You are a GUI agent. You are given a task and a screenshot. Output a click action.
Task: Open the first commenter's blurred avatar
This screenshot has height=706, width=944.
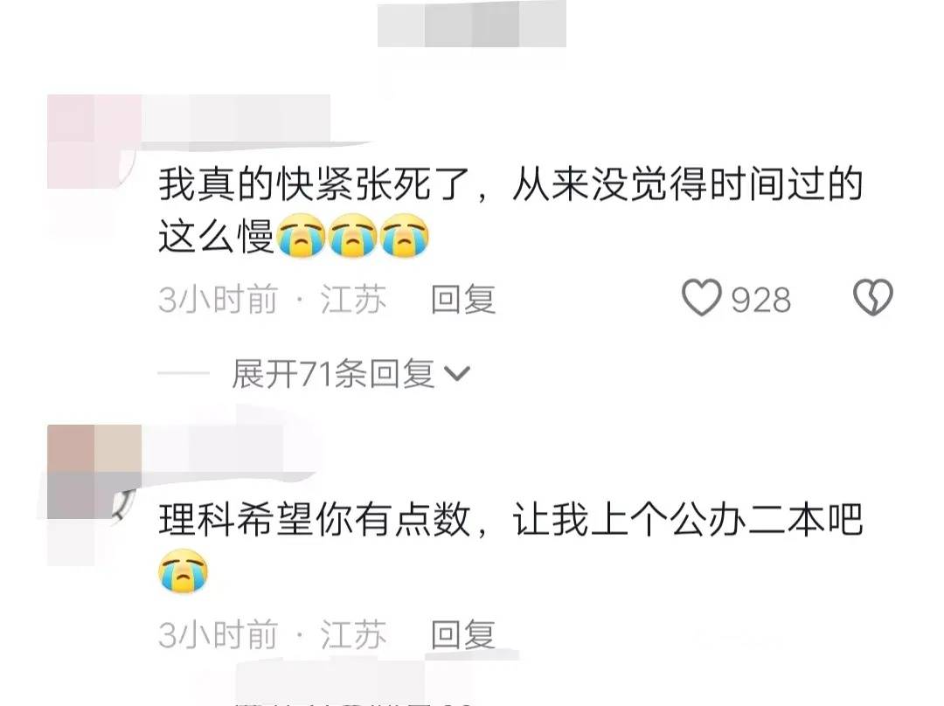click(94, 142)
